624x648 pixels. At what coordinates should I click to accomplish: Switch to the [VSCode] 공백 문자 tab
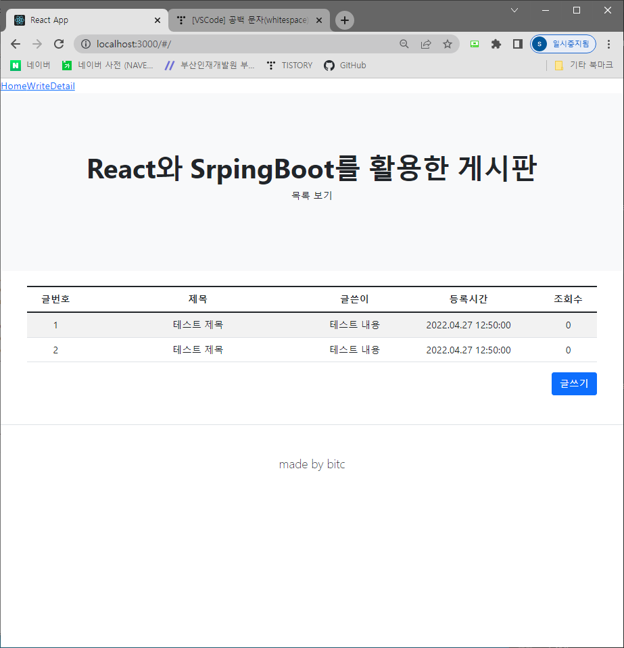point(249,20)
